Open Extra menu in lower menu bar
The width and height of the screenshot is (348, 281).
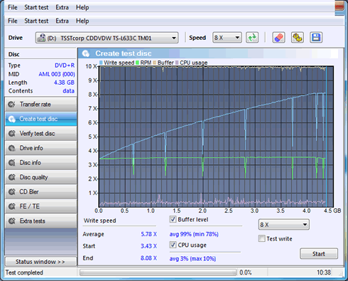[62, 21]
